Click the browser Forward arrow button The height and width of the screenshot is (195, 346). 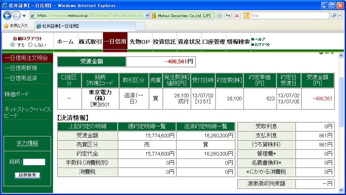click(17, 15)
